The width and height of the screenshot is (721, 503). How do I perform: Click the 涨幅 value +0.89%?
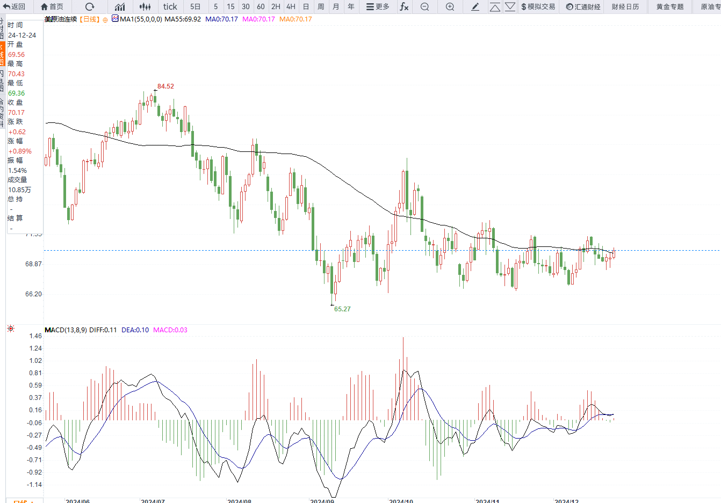tap(20, 151)
